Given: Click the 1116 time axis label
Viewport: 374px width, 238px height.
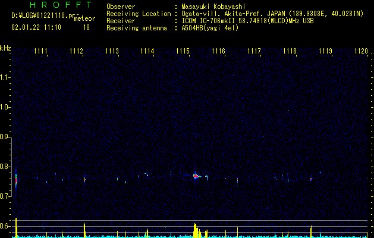Looking at the screenshot, I should tap(218, 51).
